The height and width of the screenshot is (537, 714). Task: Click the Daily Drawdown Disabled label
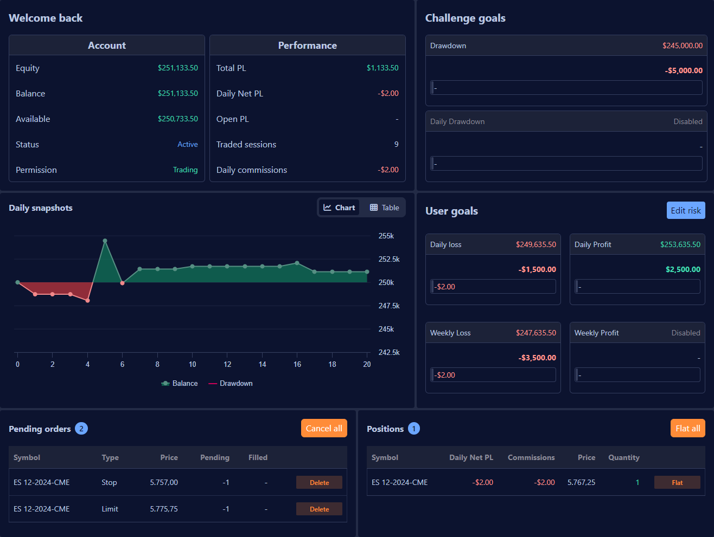point(688,121)
